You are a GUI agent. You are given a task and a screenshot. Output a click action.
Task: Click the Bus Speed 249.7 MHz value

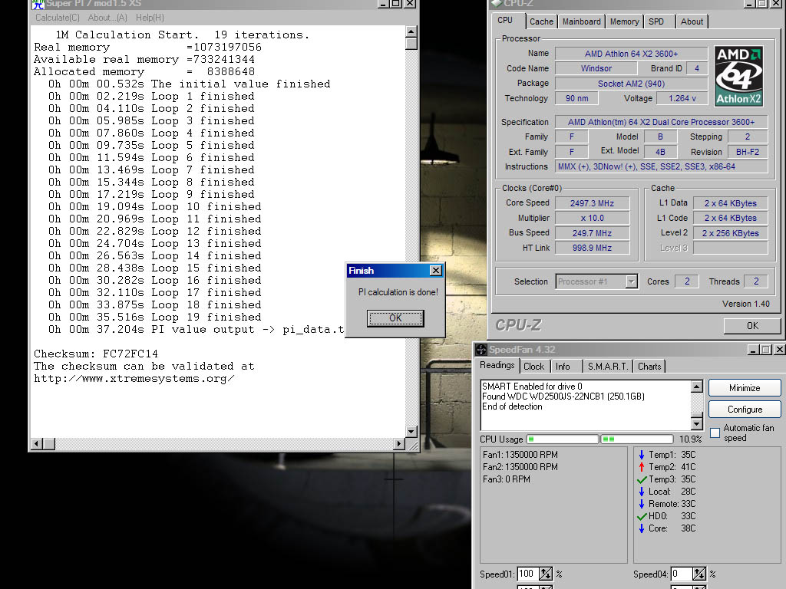(x=592, y=233)
